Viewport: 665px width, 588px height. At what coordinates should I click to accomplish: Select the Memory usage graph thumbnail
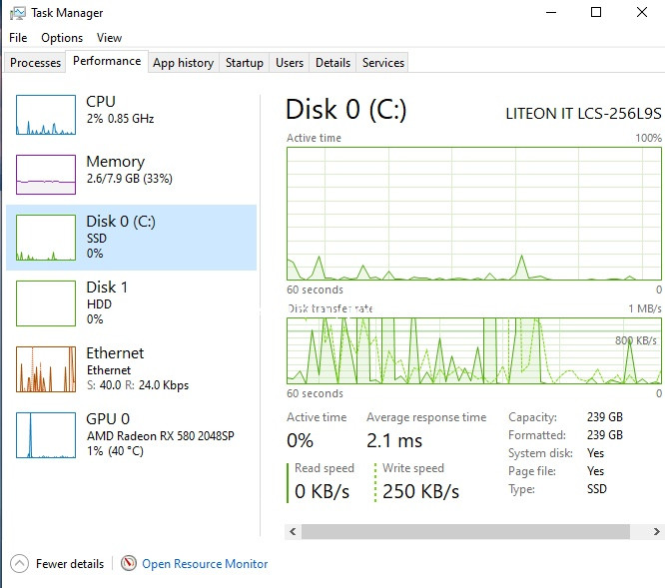[46, 175]
